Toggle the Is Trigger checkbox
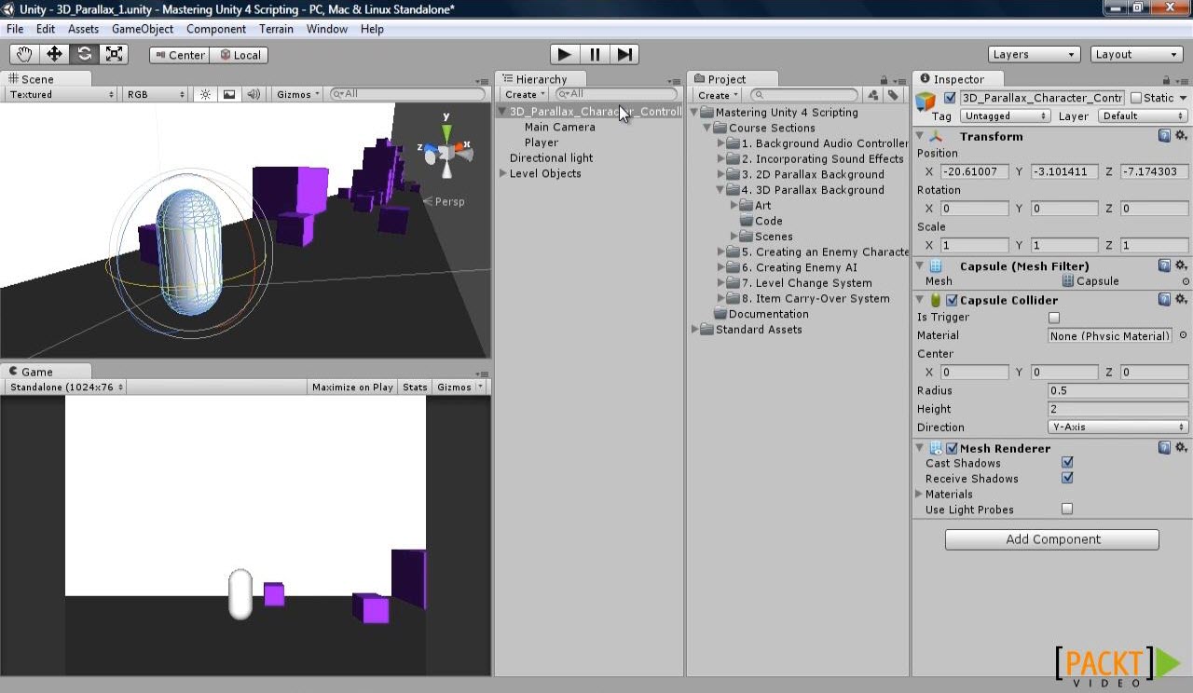The height and width of the screenshot is (693, 1193). pyautogui.click(x=1054, y=318)
